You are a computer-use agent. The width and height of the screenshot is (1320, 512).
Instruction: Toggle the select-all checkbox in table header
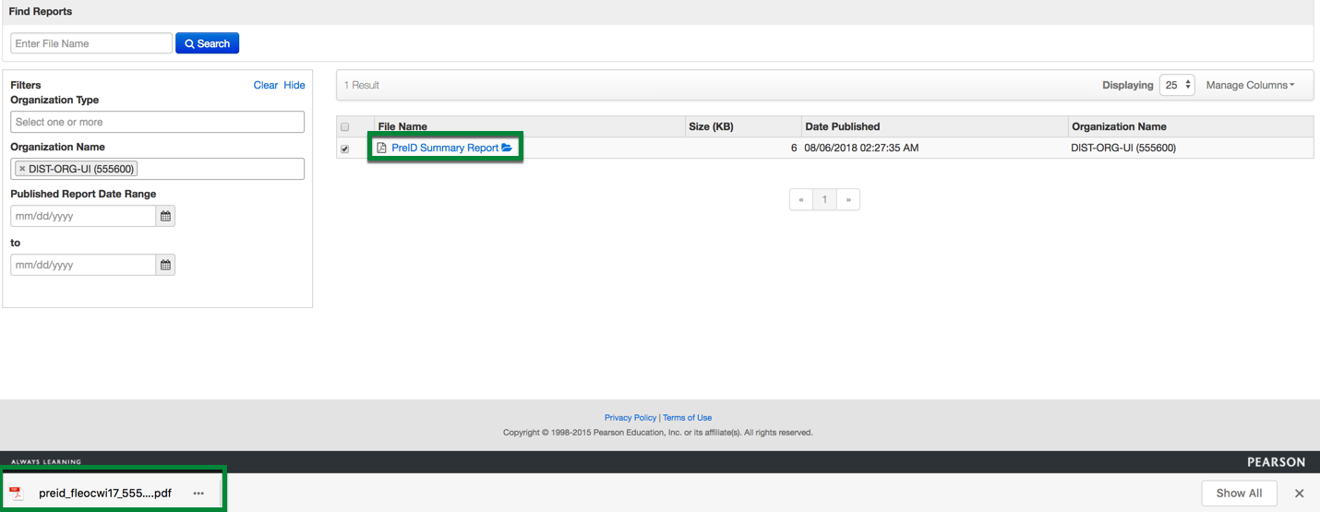[x=345, y=127]
